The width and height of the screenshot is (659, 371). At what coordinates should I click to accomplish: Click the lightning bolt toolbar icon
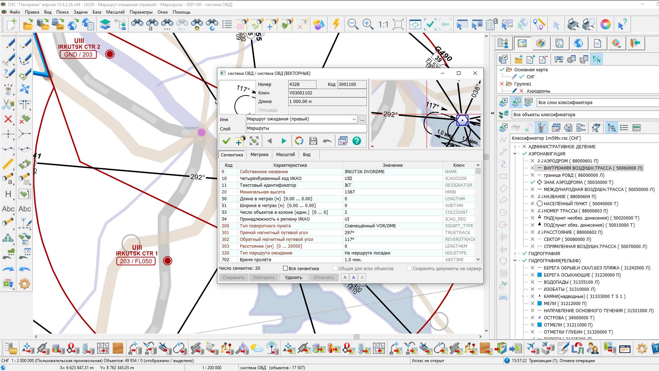click(x=336, y=24)
